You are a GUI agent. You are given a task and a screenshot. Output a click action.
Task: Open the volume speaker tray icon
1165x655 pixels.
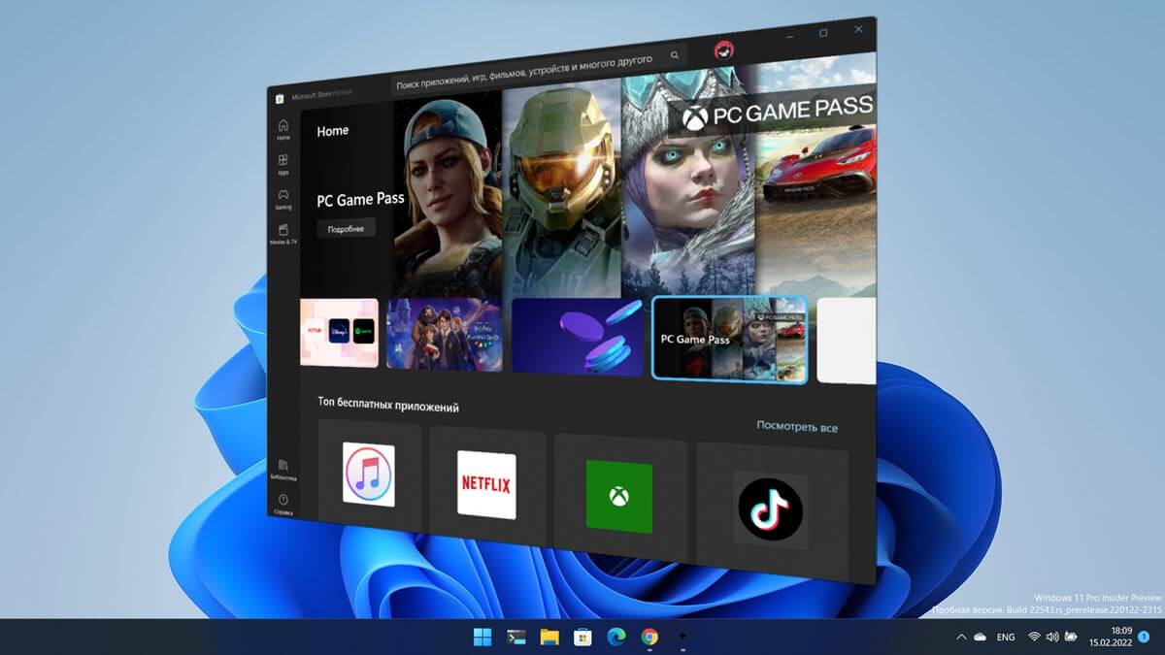tap(1051, 638)
